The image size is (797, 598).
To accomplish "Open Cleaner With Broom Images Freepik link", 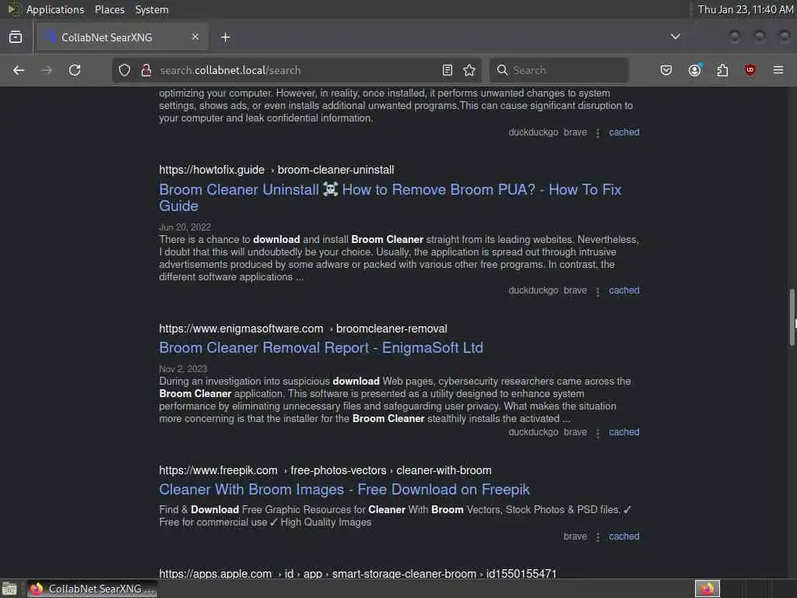I will point(344,490).
